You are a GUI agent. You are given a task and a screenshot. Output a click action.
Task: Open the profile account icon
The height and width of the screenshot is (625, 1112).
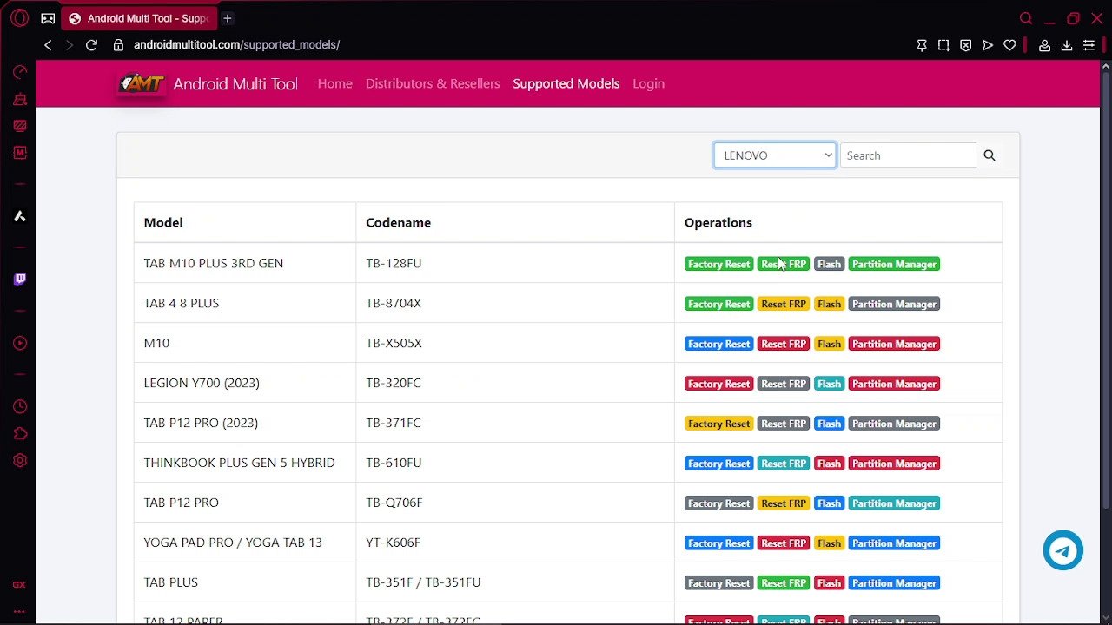point(1045,45)
